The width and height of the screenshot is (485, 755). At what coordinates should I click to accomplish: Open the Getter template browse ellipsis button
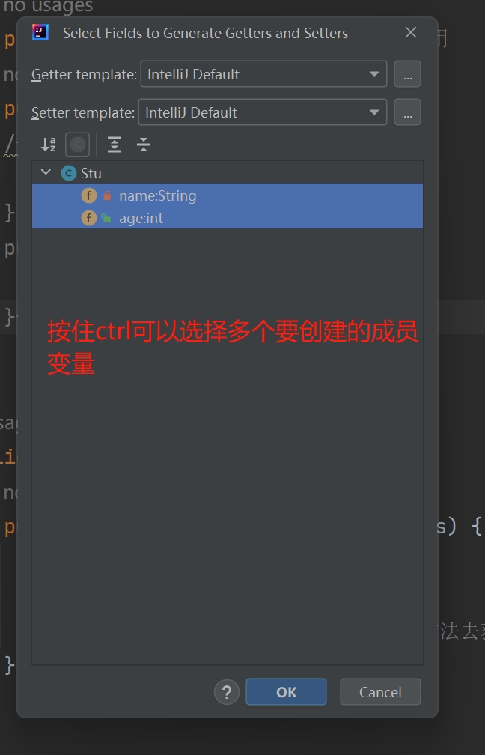407,74
